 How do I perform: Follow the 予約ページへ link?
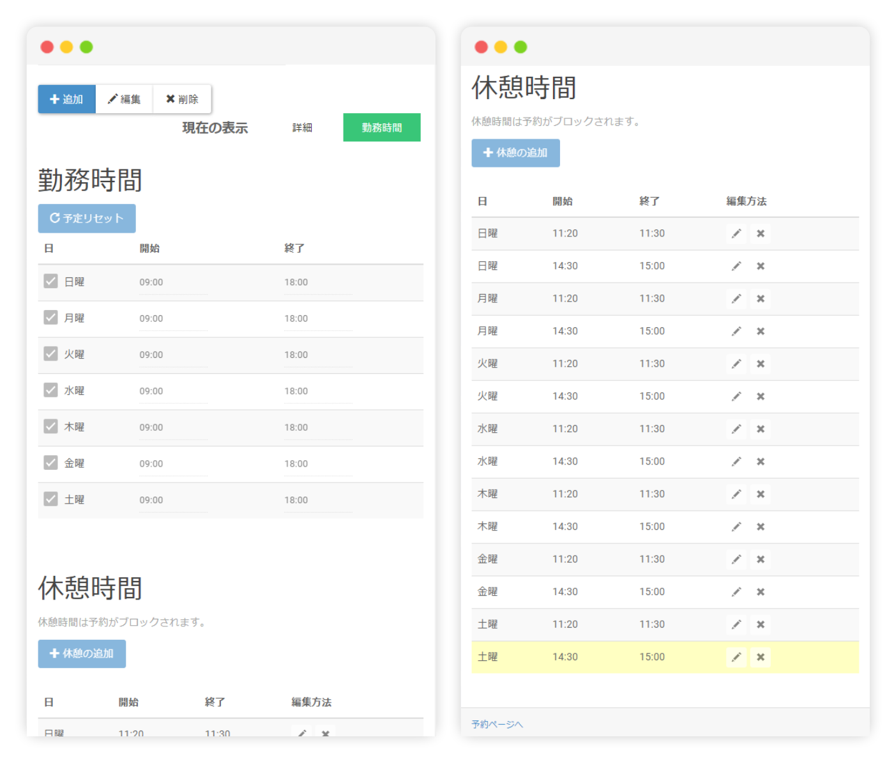(x=497, y=724)
